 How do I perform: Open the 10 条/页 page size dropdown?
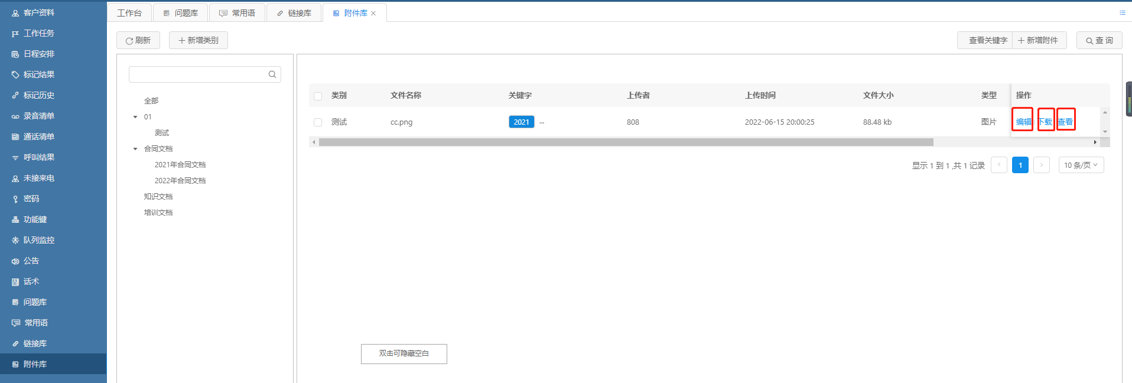point(1081,165)
